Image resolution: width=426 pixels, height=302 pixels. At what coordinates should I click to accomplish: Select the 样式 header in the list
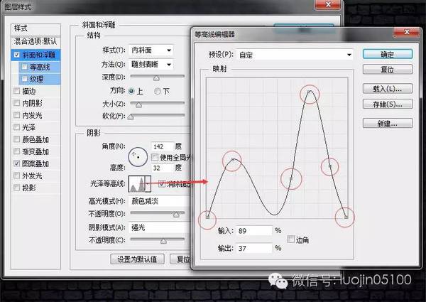coord(35,28)
